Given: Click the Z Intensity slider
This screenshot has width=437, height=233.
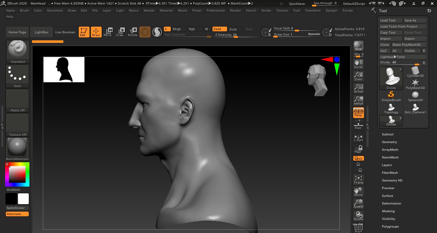Looking at the screenshot, I should coord(236,35).
